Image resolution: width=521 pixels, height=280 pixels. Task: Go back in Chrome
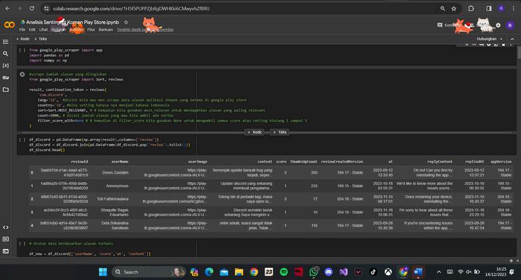(7, 9)
